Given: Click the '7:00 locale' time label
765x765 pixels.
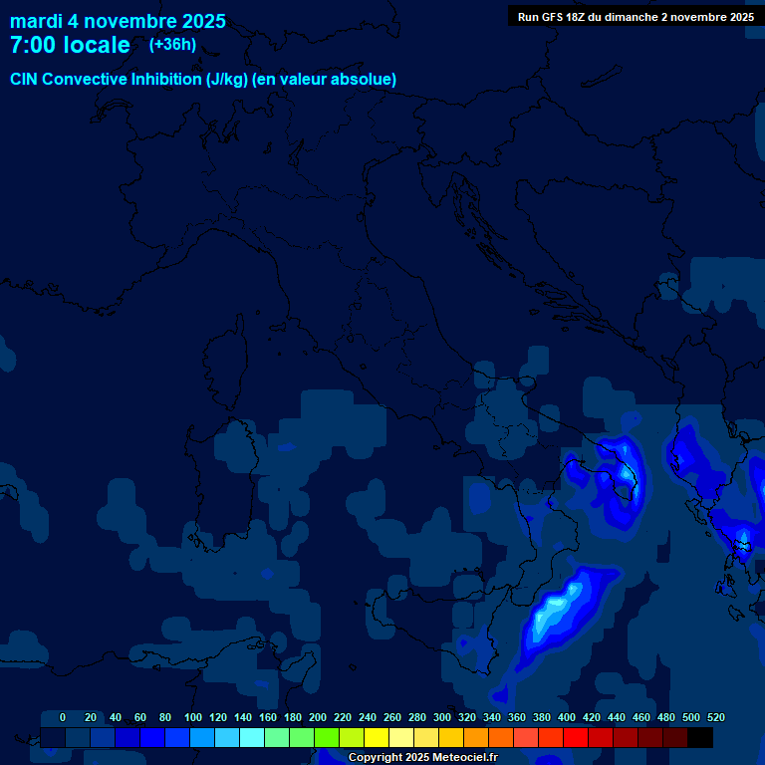Looking at the screenshot, I should click(x=71, y=45).
